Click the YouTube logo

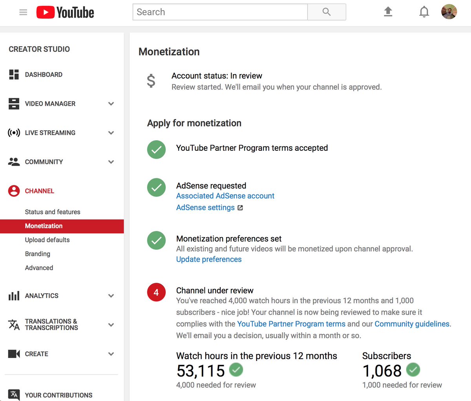[x=65, y=12]
